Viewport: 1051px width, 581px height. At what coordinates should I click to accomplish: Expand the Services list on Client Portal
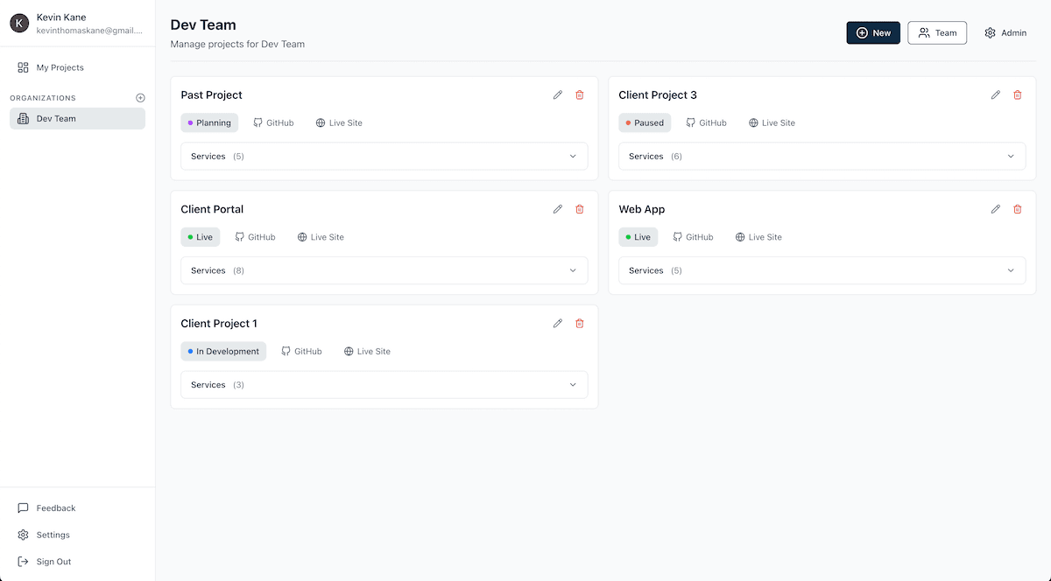[x=384, y=270]
